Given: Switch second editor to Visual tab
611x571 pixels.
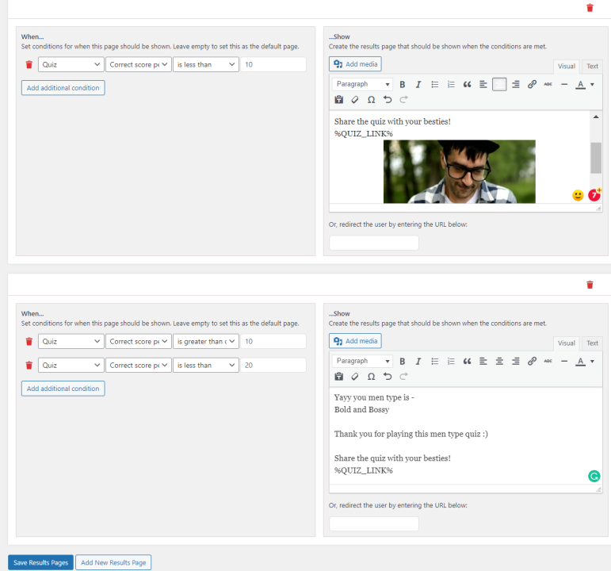Looking at the screenshot, I should point(566,343).
